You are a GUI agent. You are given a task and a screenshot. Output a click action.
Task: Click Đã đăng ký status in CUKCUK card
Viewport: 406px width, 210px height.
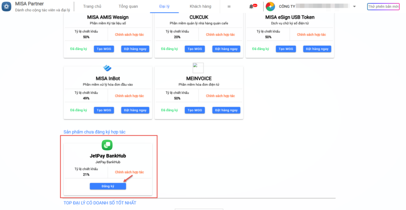[x=169, y=49]
